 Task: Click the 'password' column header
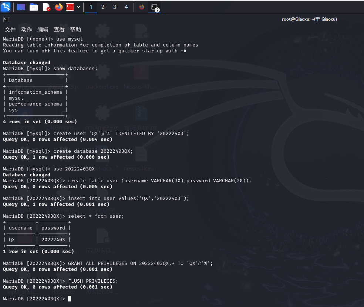[53, 228]
